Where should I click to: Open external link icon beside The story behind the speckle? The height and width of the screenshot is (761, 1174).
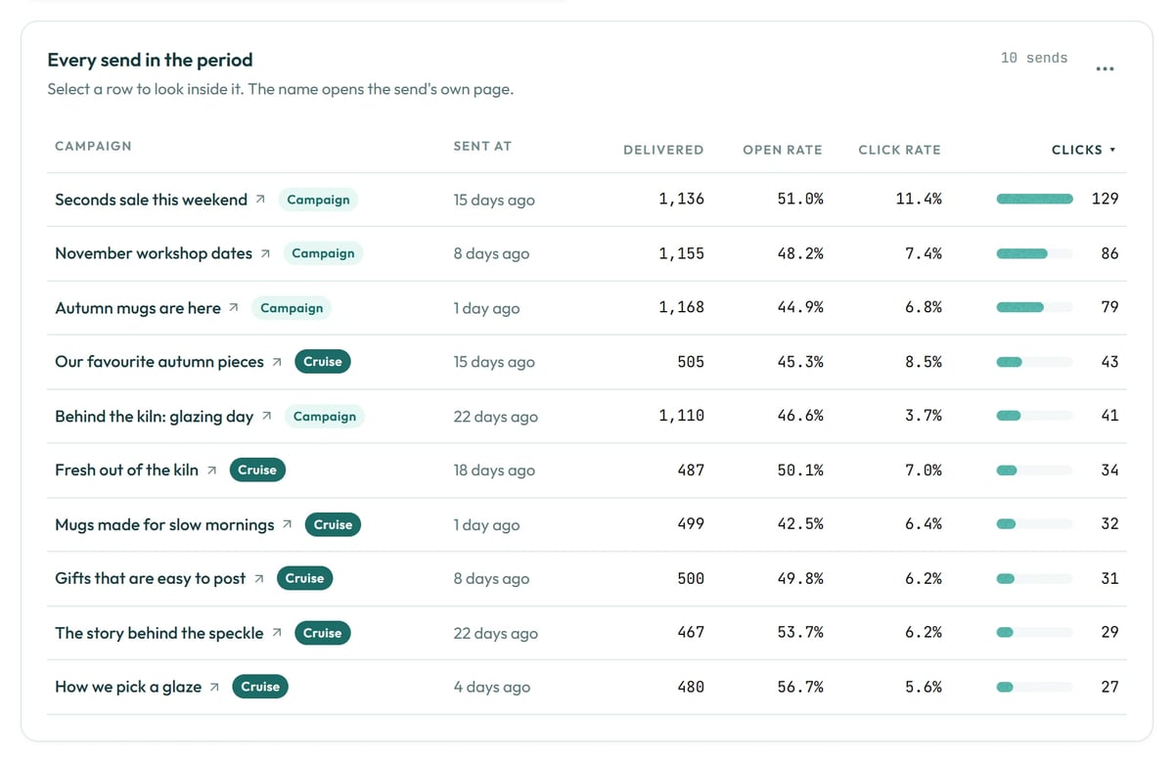276,633
